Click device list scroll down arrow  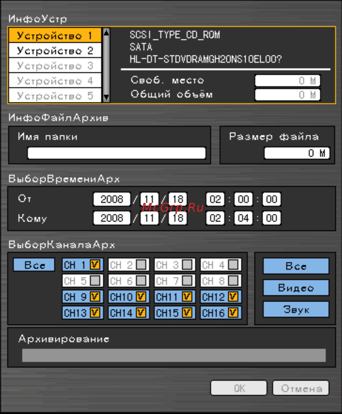click(106, 98)
